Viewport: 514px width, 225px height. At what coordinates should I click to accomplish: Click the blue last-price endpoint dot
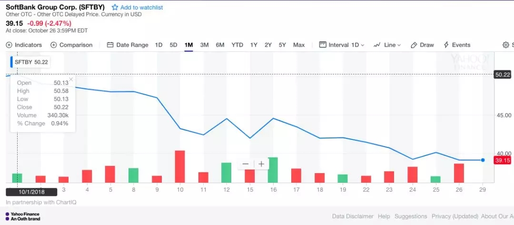point(483,160)
